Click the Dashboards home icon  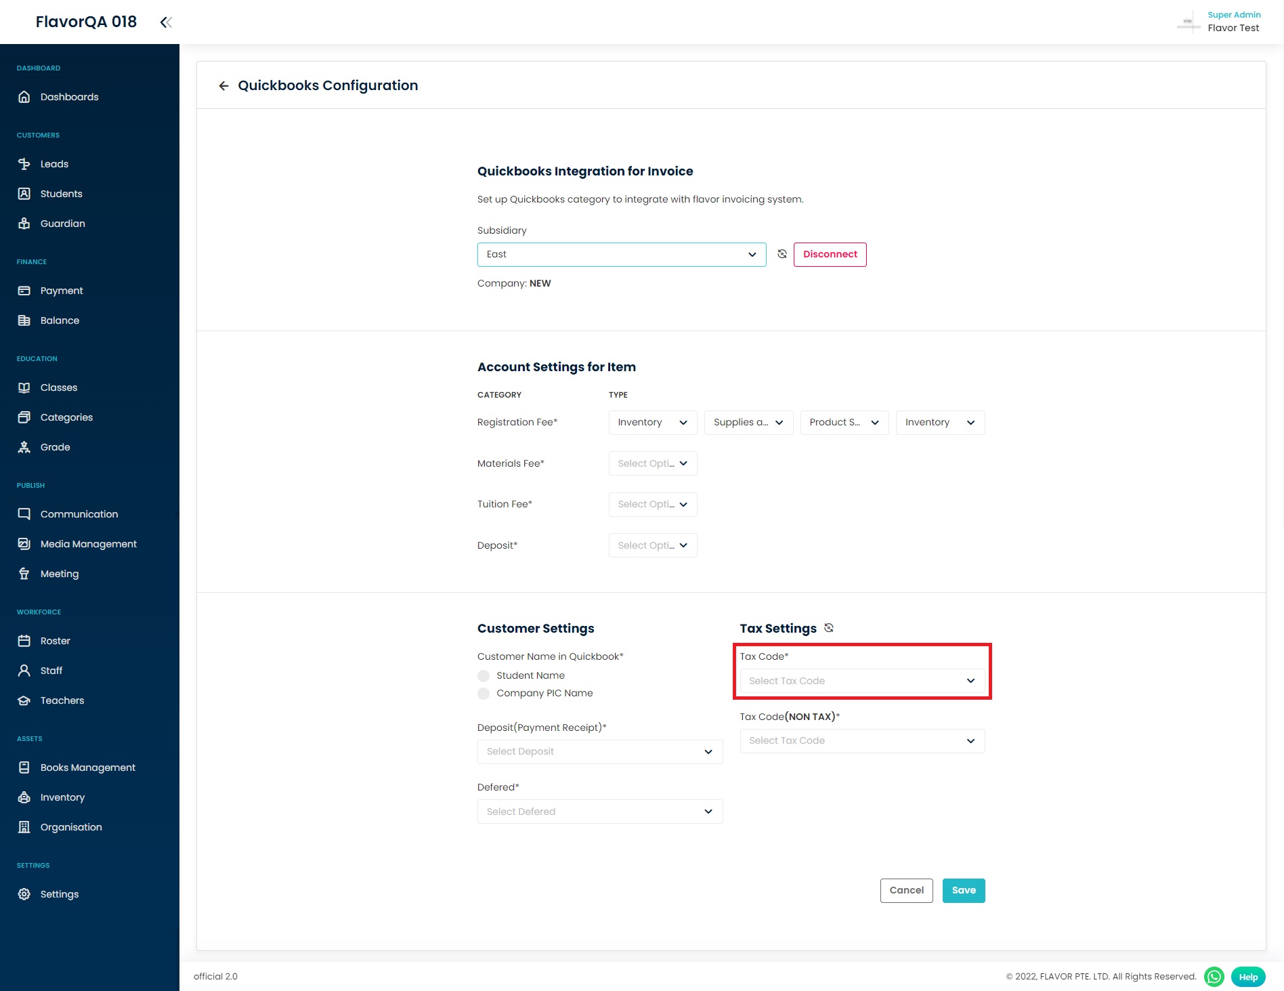tap(24, 97)
